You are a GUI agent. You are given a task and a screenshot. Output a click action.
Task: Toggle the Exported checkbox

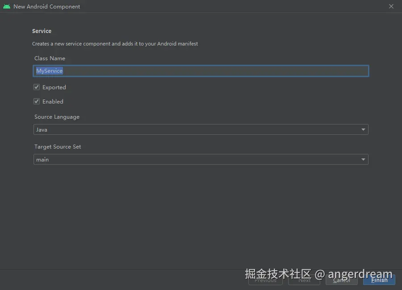click(37, 87)
